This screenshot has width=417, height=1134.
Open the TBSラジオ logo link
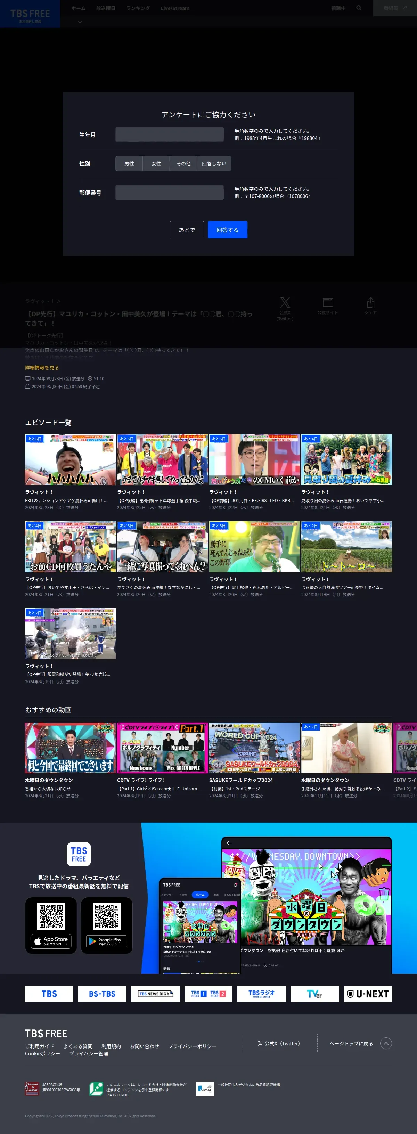click(x=262, y=994)
